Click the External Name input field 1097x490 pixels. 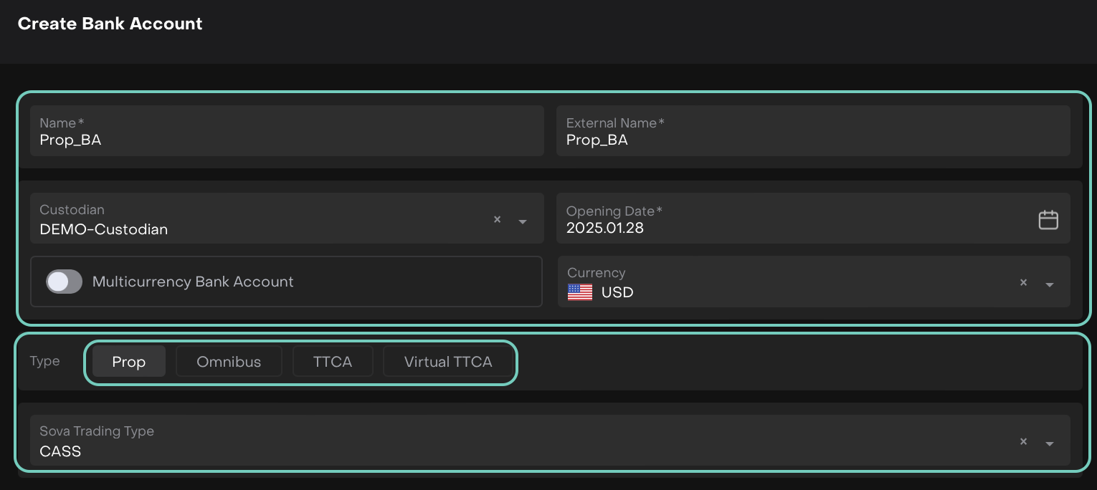point(812,140)
